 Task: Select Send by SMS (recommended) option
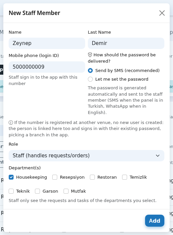coord(90,70)
